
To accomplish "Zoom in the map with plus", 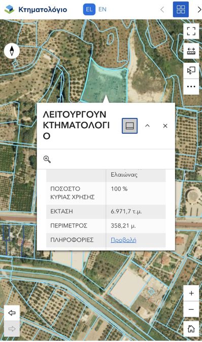I will 191,293.
